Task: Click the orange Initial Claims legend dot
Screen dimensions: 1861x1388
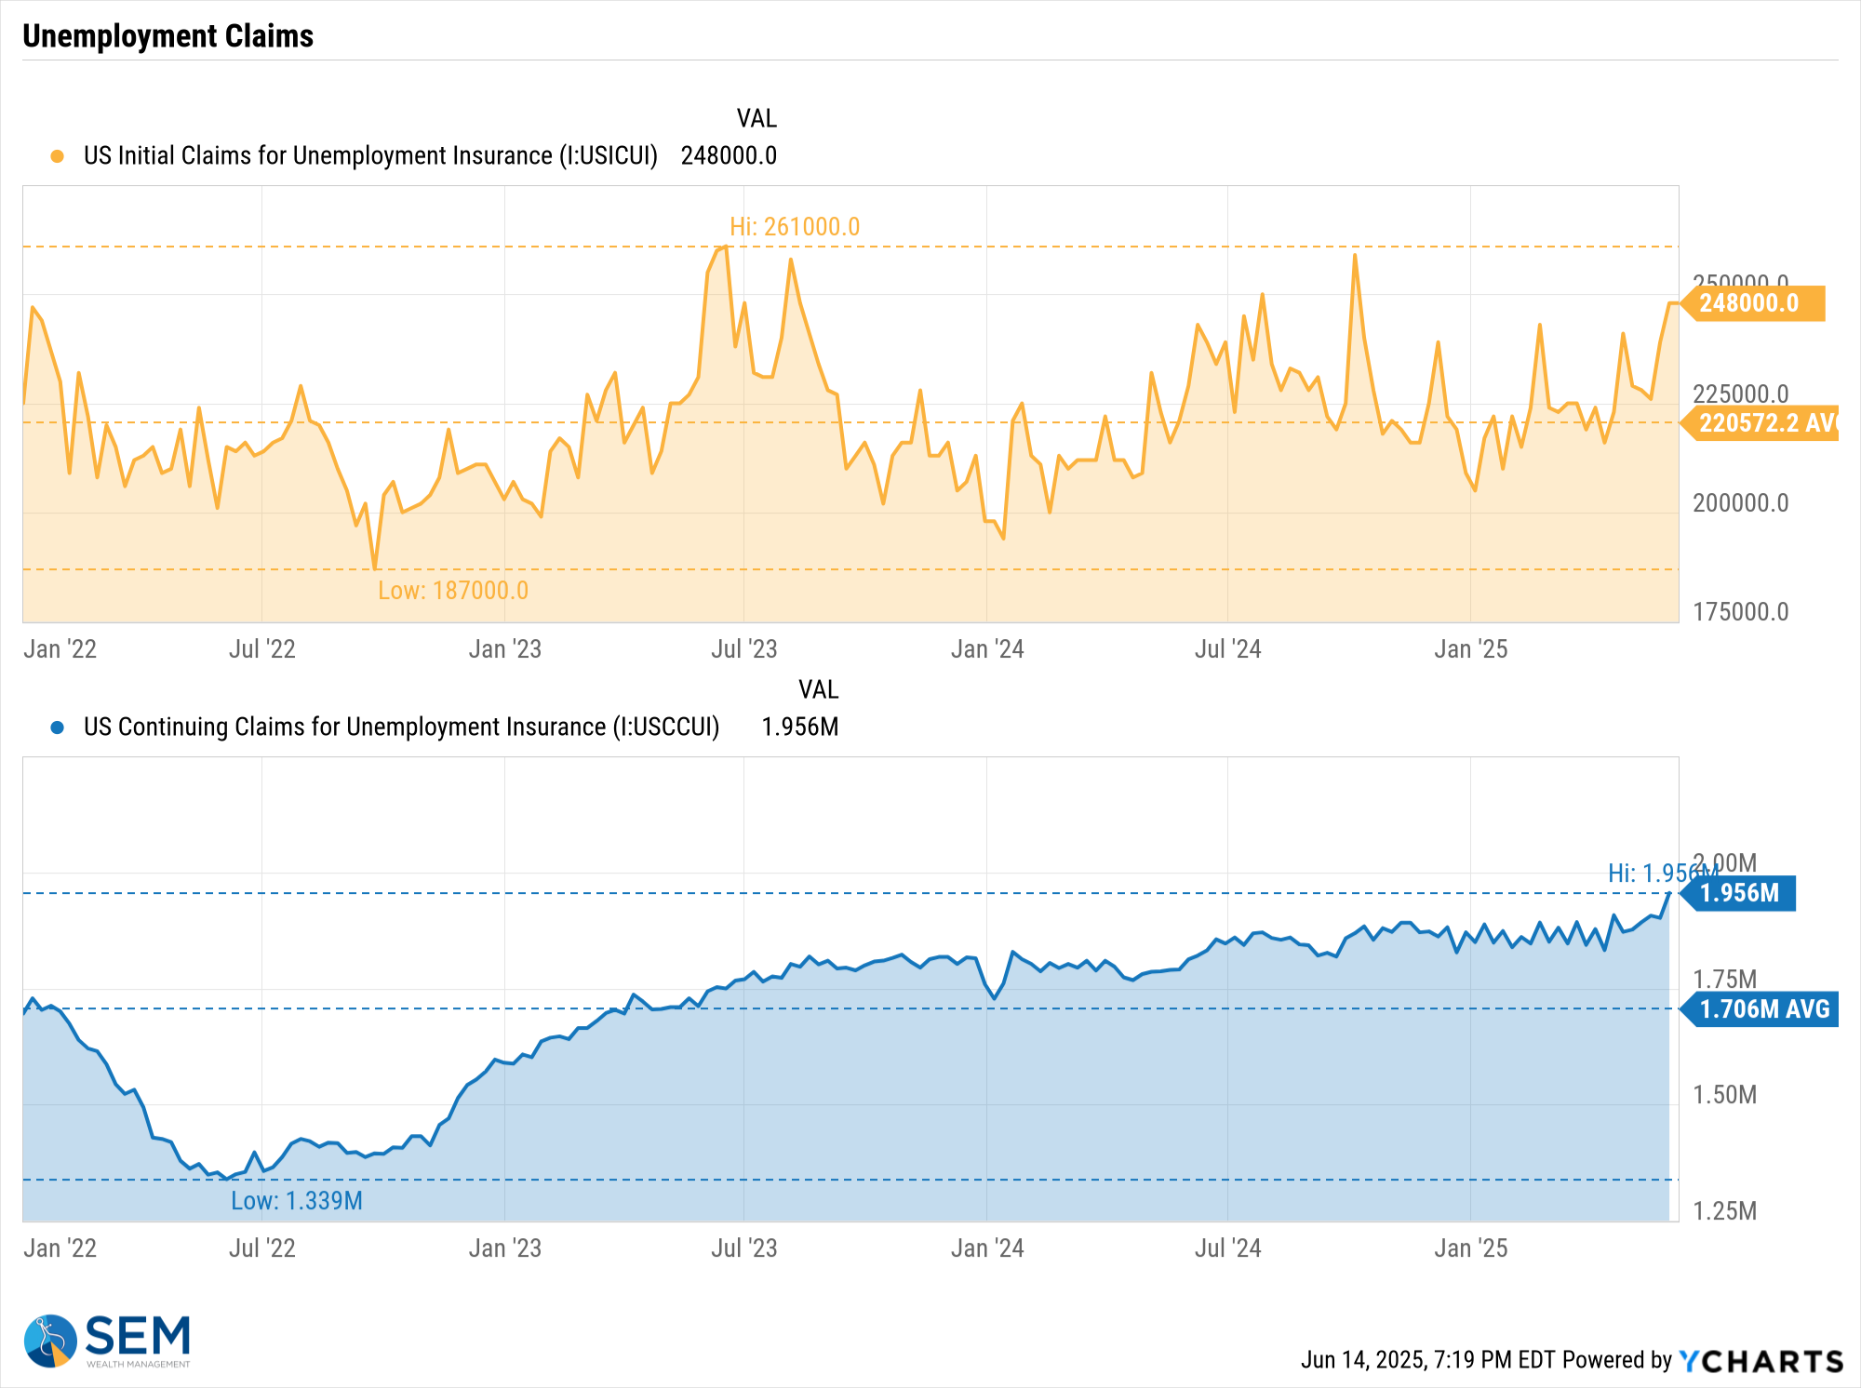Action: [58, 156]
